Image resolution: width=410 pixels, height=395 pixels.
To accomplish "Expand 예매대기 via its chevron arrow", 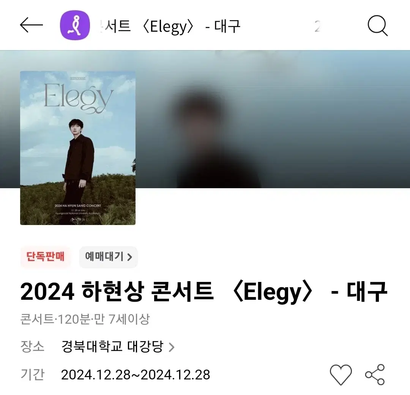I will pos(130,257).
